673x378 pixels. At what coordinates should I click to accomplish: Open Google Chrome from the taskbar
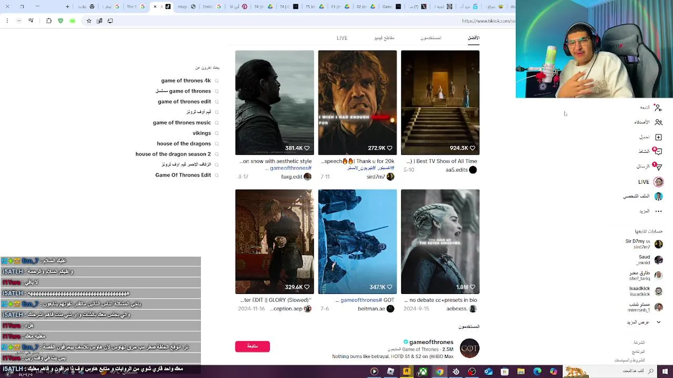440,372
